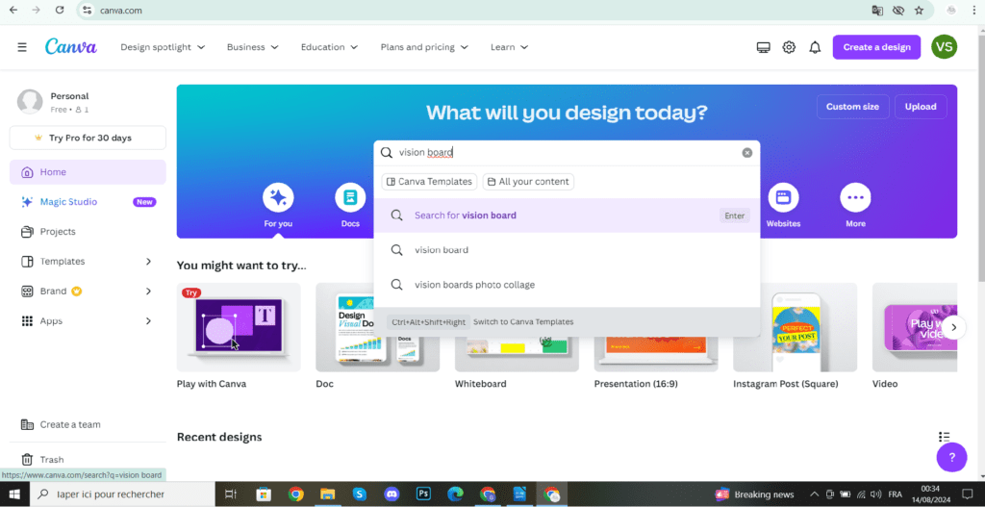Select the For you category icon
Viewport: 985px width, 507px height.
[x=278, y=198]
